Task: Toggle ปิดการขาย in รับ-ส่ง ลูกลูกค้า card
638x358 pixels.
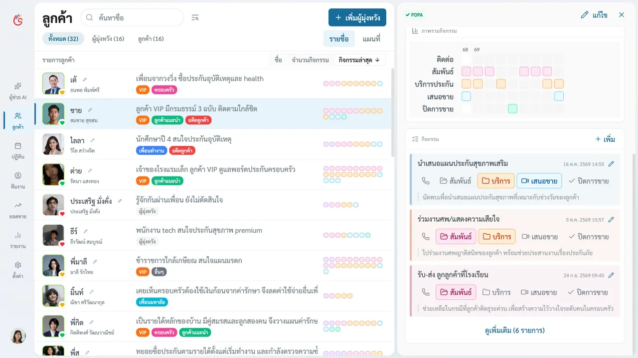Action: coord(589,292)
